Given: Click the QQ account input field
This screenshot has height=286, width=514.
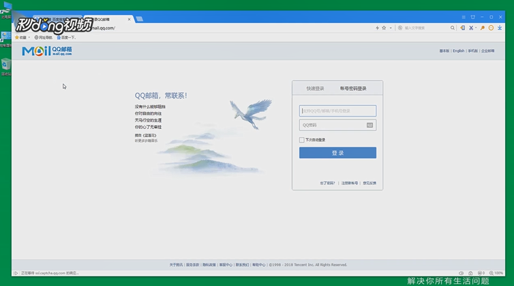Looking at the screenshot, I should (x=337, y=111).
